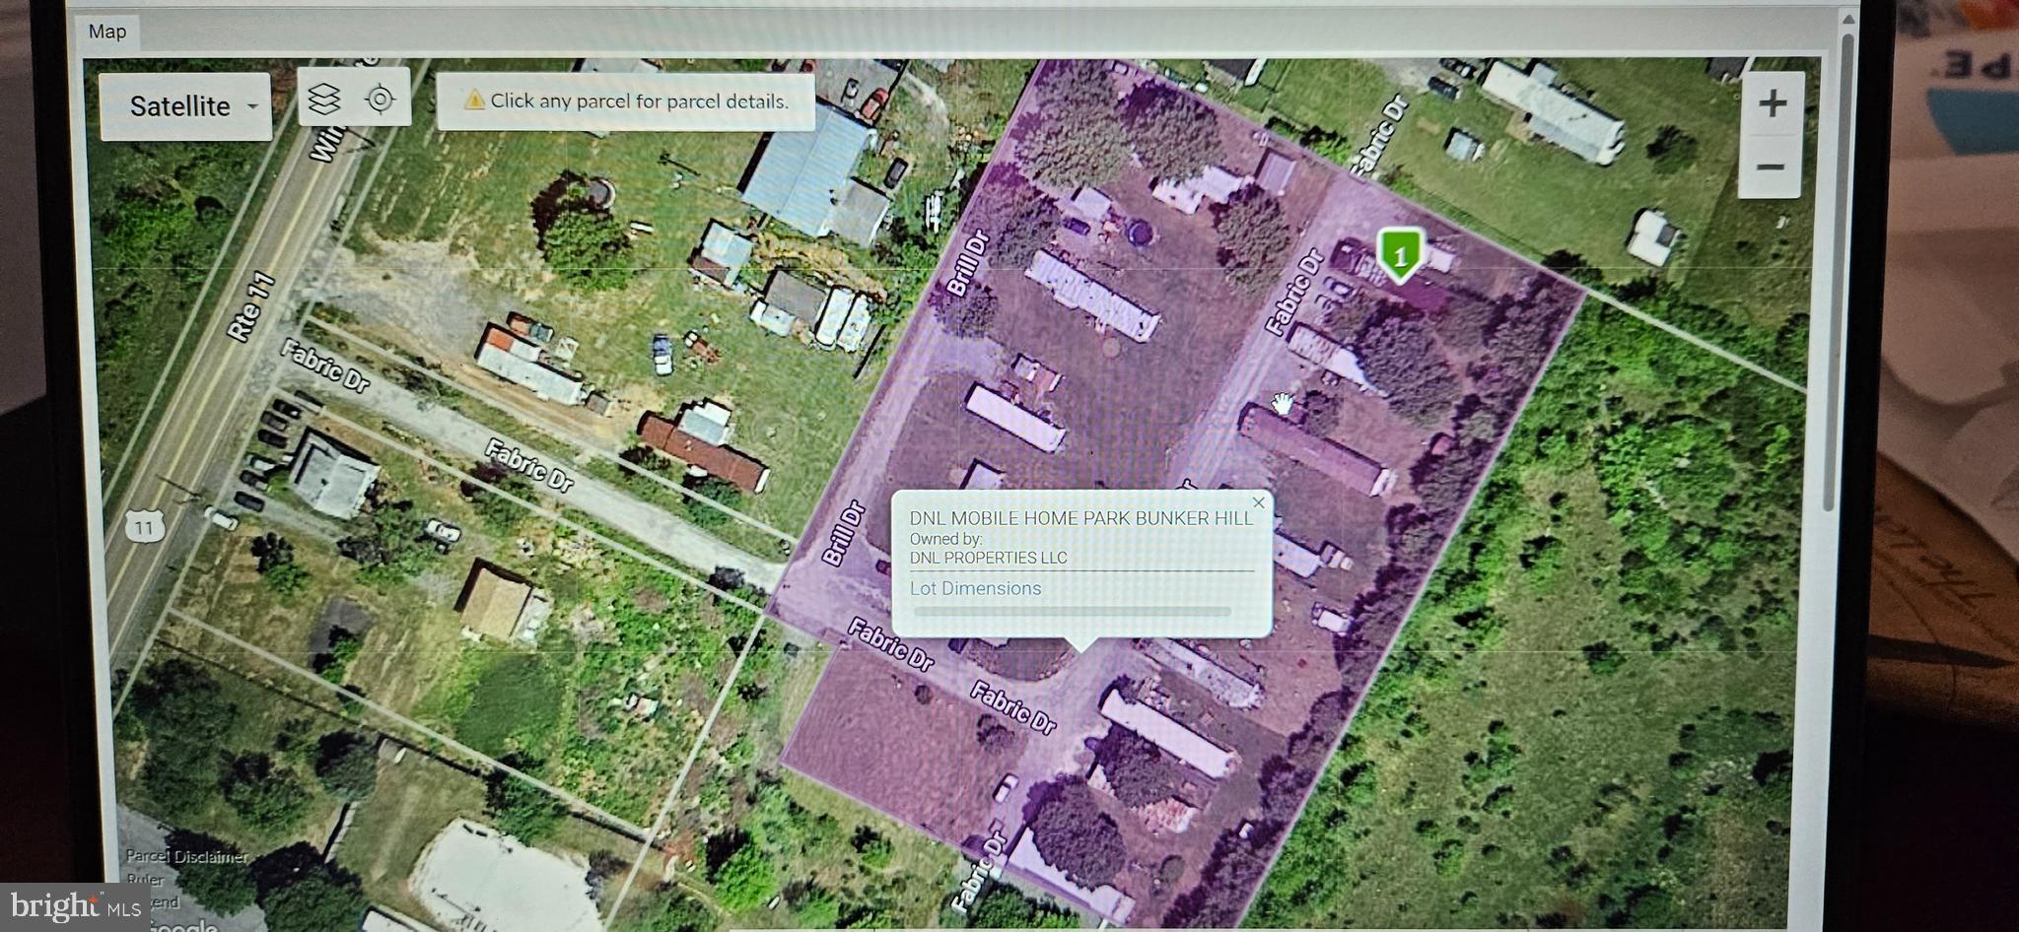Click the bright MLS logo watermark

pos(76,905)
